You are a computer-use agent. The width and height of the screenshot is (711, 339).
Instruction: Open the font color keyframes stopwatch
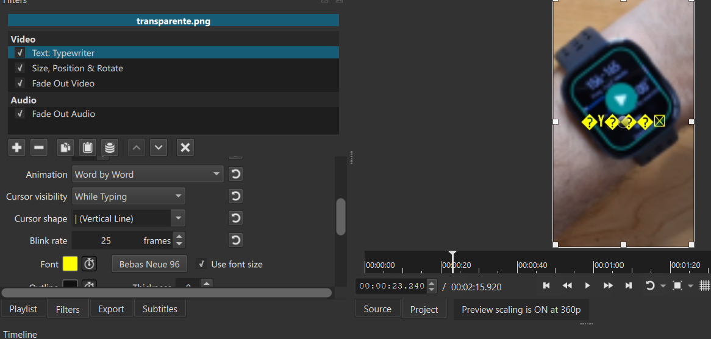89,264
